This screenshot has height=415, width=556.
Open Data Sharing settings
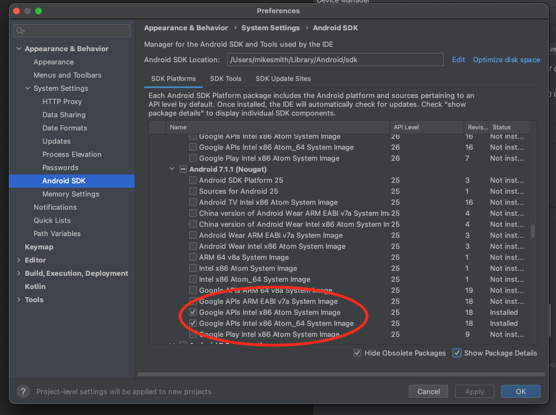[64, 115]
